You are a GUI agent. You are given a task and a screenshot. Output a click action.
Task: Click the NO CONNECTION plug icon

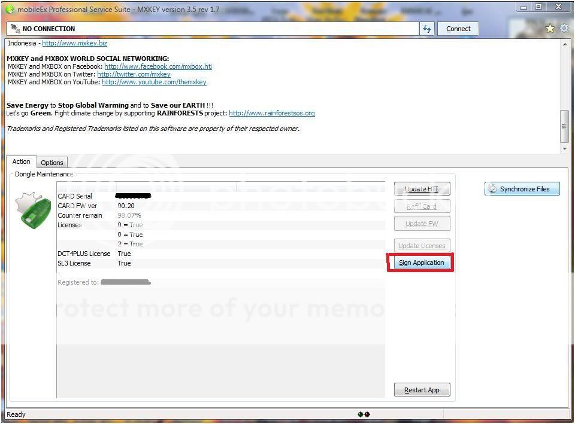(x=15, y=28)
